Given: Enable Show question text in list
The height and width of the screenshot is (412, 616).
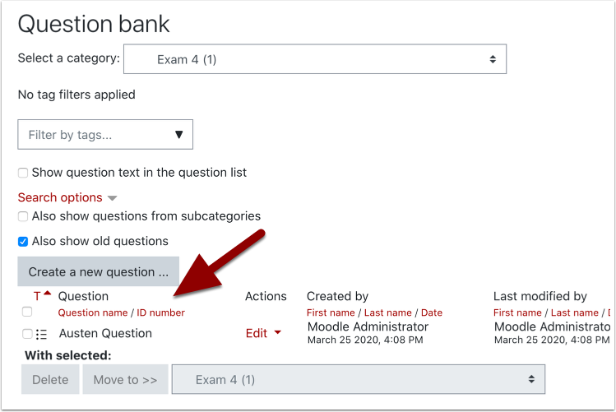Looking at the screenshot, I should pyautogui.click(x=24, y=173).
